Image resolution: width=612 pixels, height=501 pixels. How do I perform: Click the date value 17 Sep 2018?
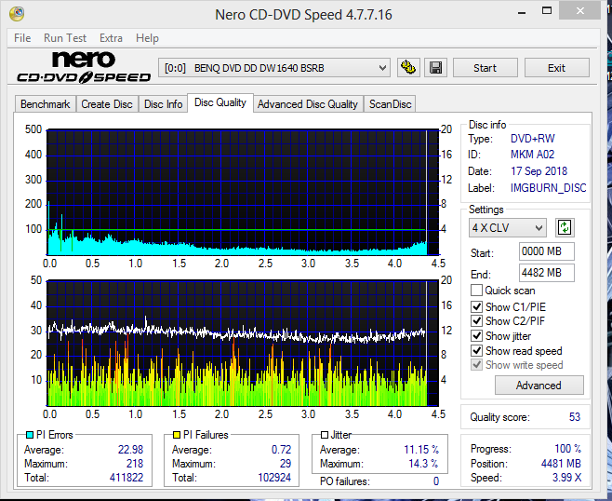click(x=539, y=171)
